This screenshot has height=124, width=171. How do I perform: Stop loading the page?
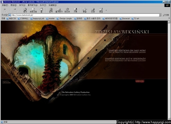25,10
